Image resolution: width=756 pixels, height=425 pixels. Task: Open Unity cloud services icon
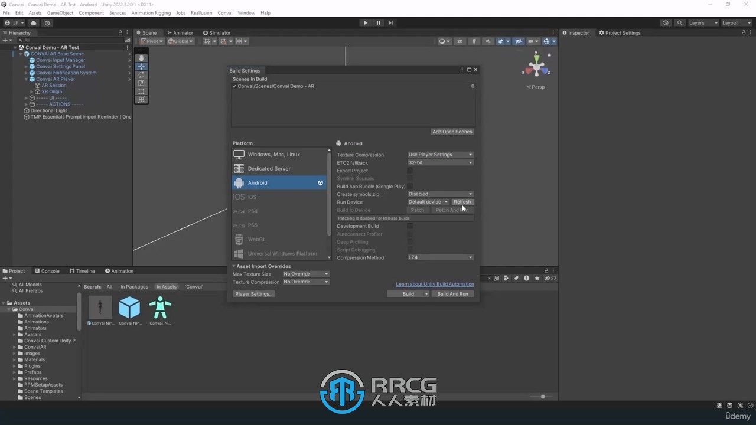click(34, 23)
